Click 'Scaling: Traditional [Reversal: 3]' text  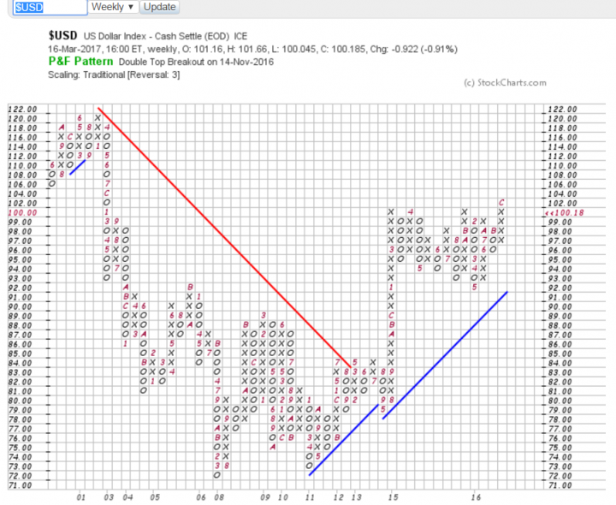[x=114, y=74]
